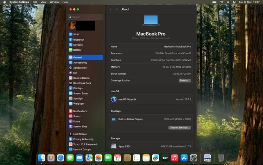Click the Details... button for coverage
Screen dimensions: 263x165
pyautogui.click(x=185, y=81)
